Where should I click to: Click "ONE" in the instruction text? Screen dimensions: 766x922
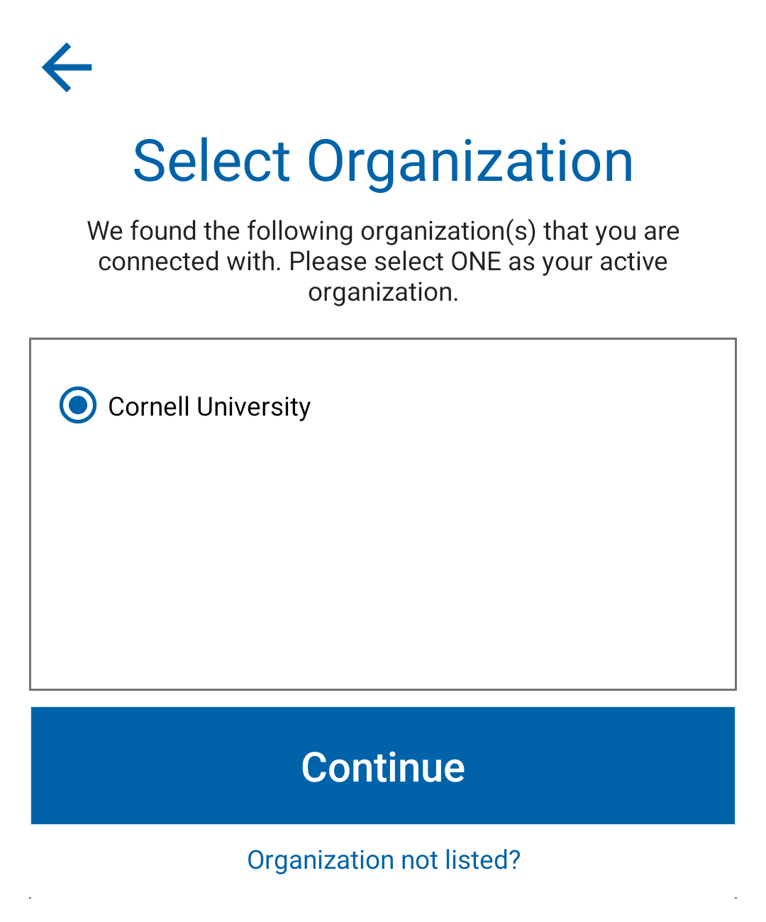point(475,262)
